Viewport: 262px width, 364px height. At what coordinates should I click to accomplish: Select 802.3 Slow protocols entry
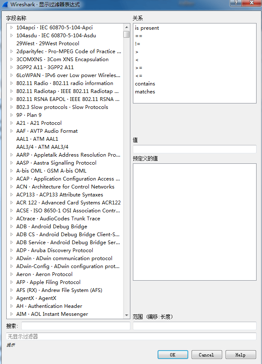coord(62,107)
